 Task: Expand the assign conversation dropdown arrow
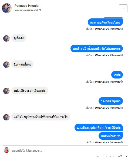click(x=40, y=10)
